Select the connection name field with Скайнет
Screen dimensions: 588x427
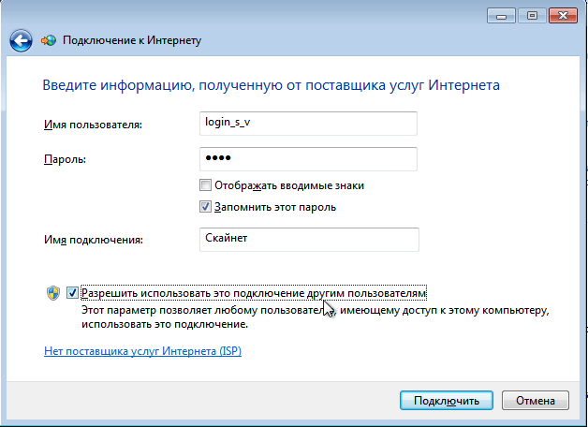tap(308, 240)
